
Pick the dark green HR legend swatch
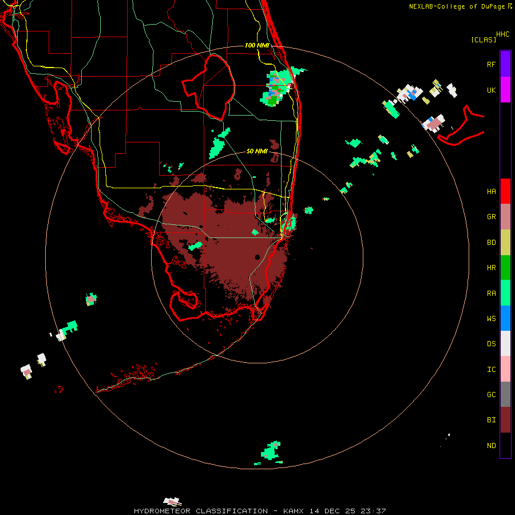[x=505, y=268]
